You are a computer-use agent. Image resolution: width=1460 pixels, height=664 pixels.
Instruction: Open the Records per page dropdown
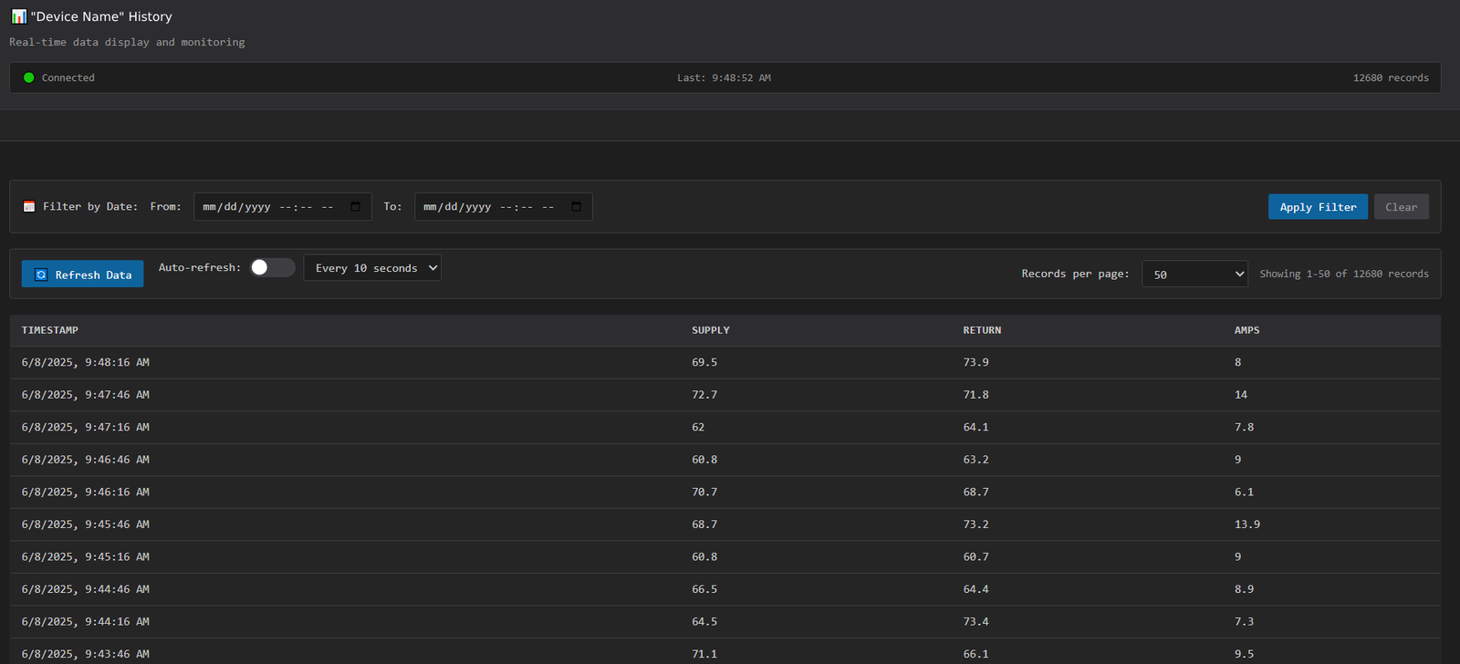1195,274
